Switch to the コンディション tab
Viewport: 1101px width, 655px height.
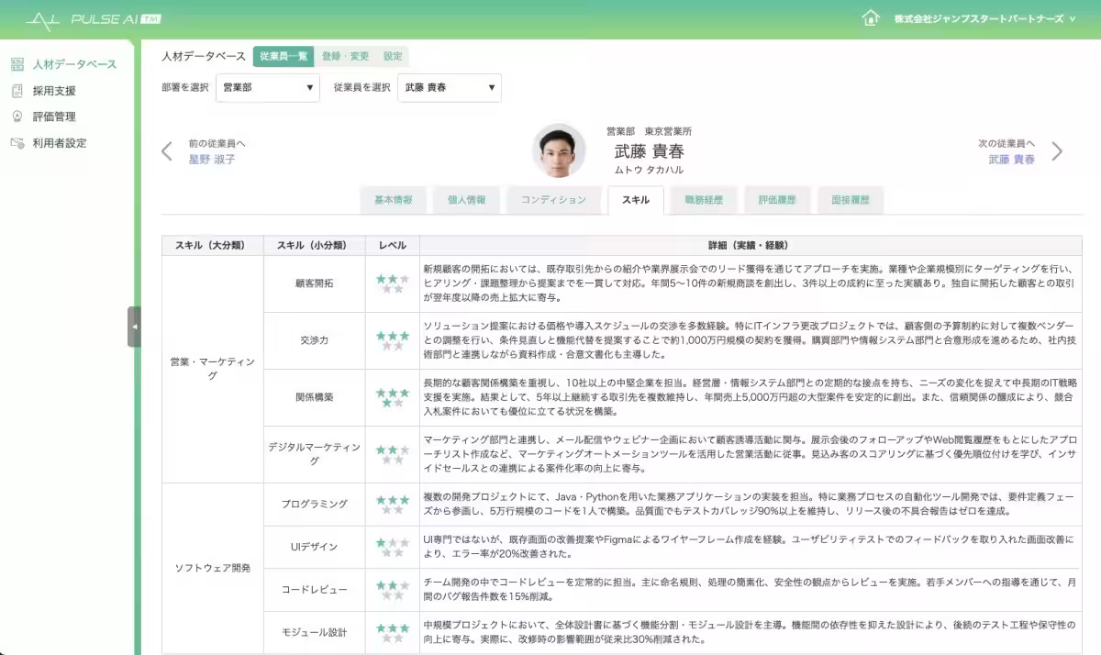pyautogui.click(x=554, y=200)
